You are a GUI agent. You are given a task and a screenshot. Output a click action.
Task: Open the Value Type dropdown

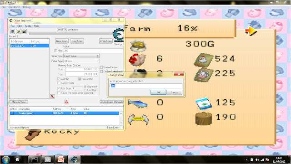coord(81,61)
